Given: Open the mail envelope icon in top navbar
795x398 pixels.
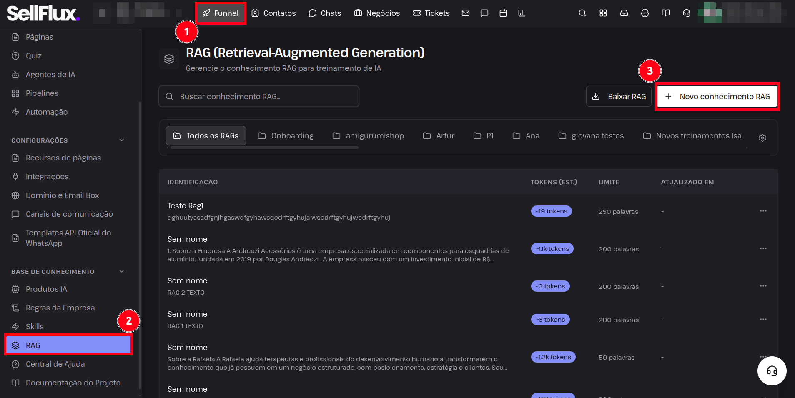Looking at the screenshot, I should click(x=466, y=13).
